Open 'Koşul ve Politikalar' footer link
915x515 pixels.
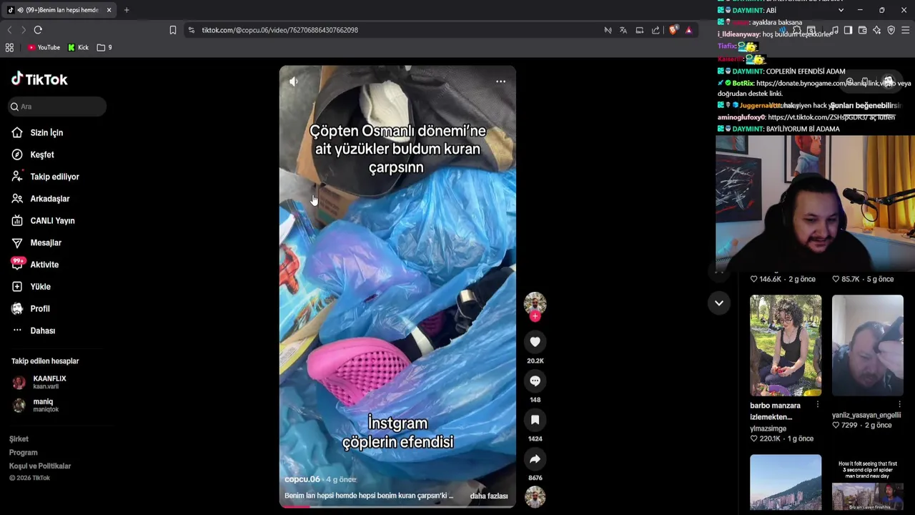point(40,466)
